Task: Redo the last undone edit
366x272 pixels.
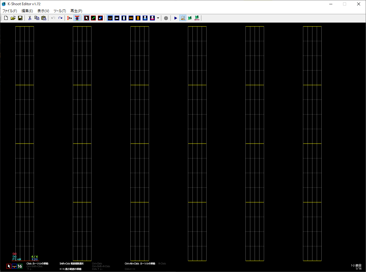Action: 60,18
